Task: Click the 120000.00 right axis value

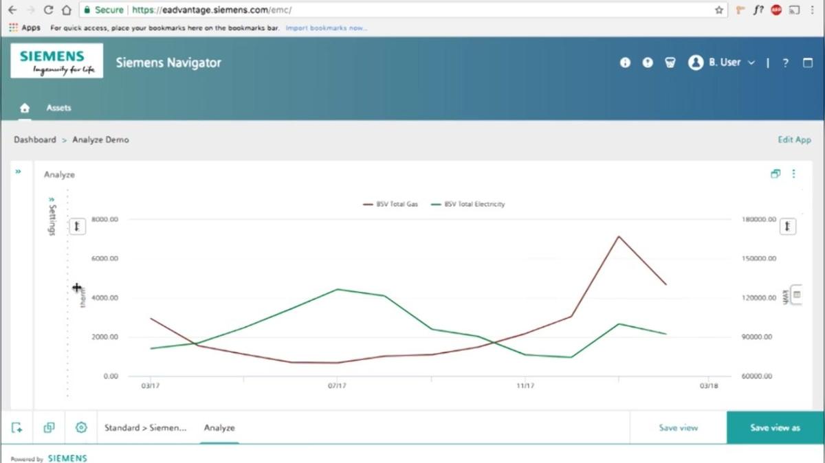Action: click(x=759, y=298)
